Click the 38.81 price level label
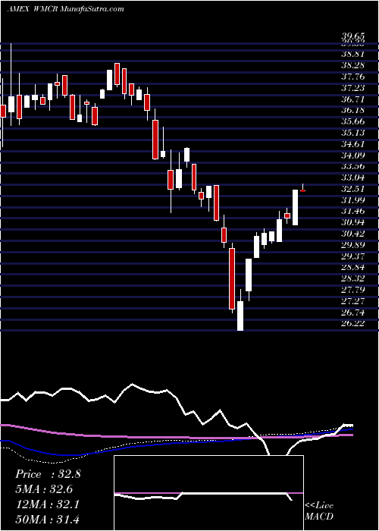The height and width of the screenshot is (531, 379). tap(352, 54)
